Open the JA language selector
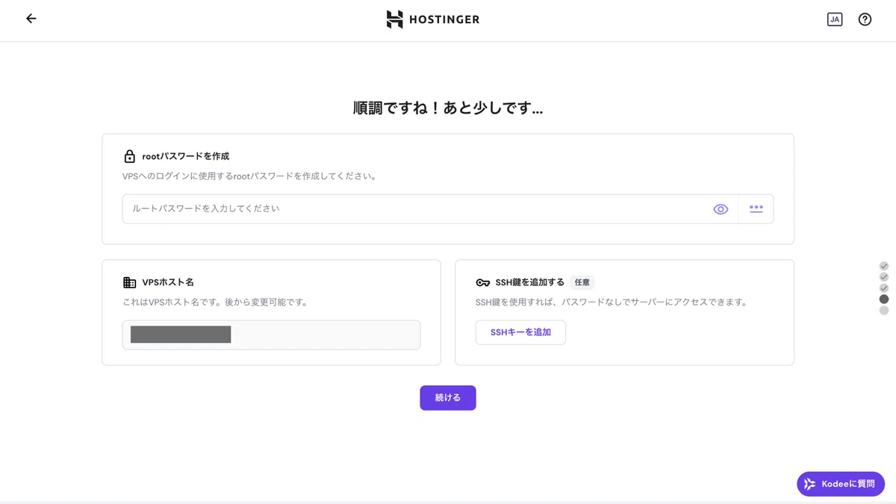Image resolution: width=896 pixels, height=504 pixels. click(835, 19)
